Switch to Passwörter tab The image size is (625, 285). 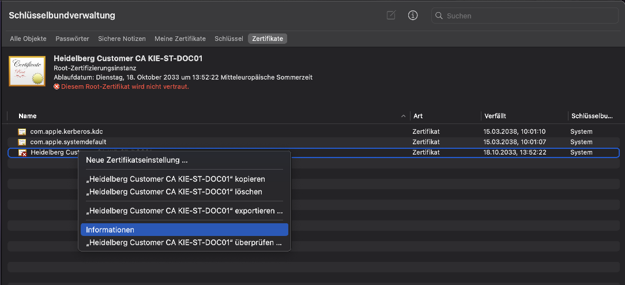pyautogui.click(x=72, y=39)
